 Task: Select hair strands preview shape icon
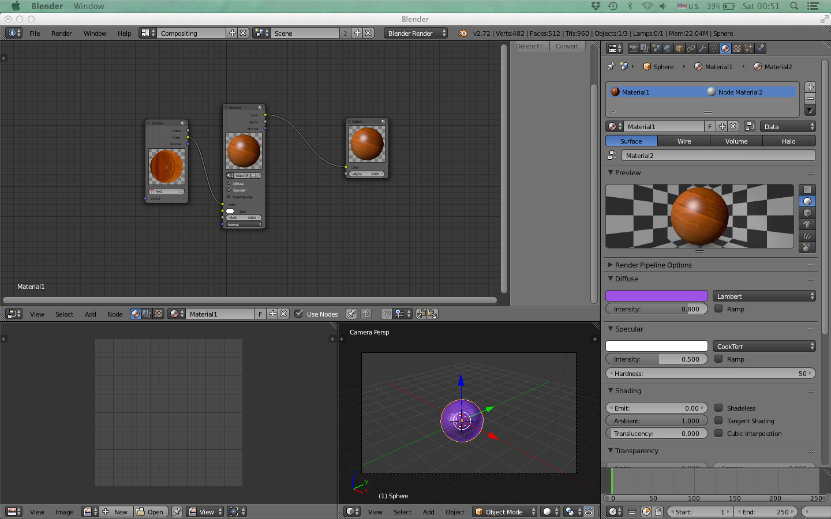(807, 236)
